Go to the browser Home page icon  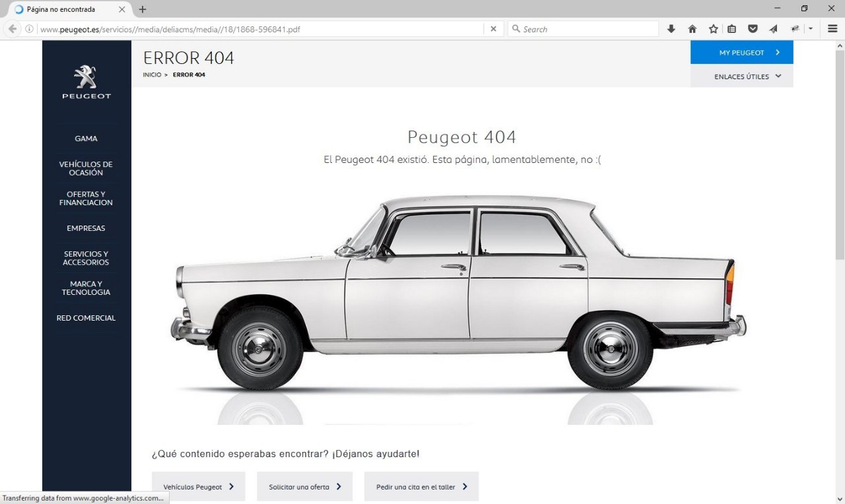693,29
